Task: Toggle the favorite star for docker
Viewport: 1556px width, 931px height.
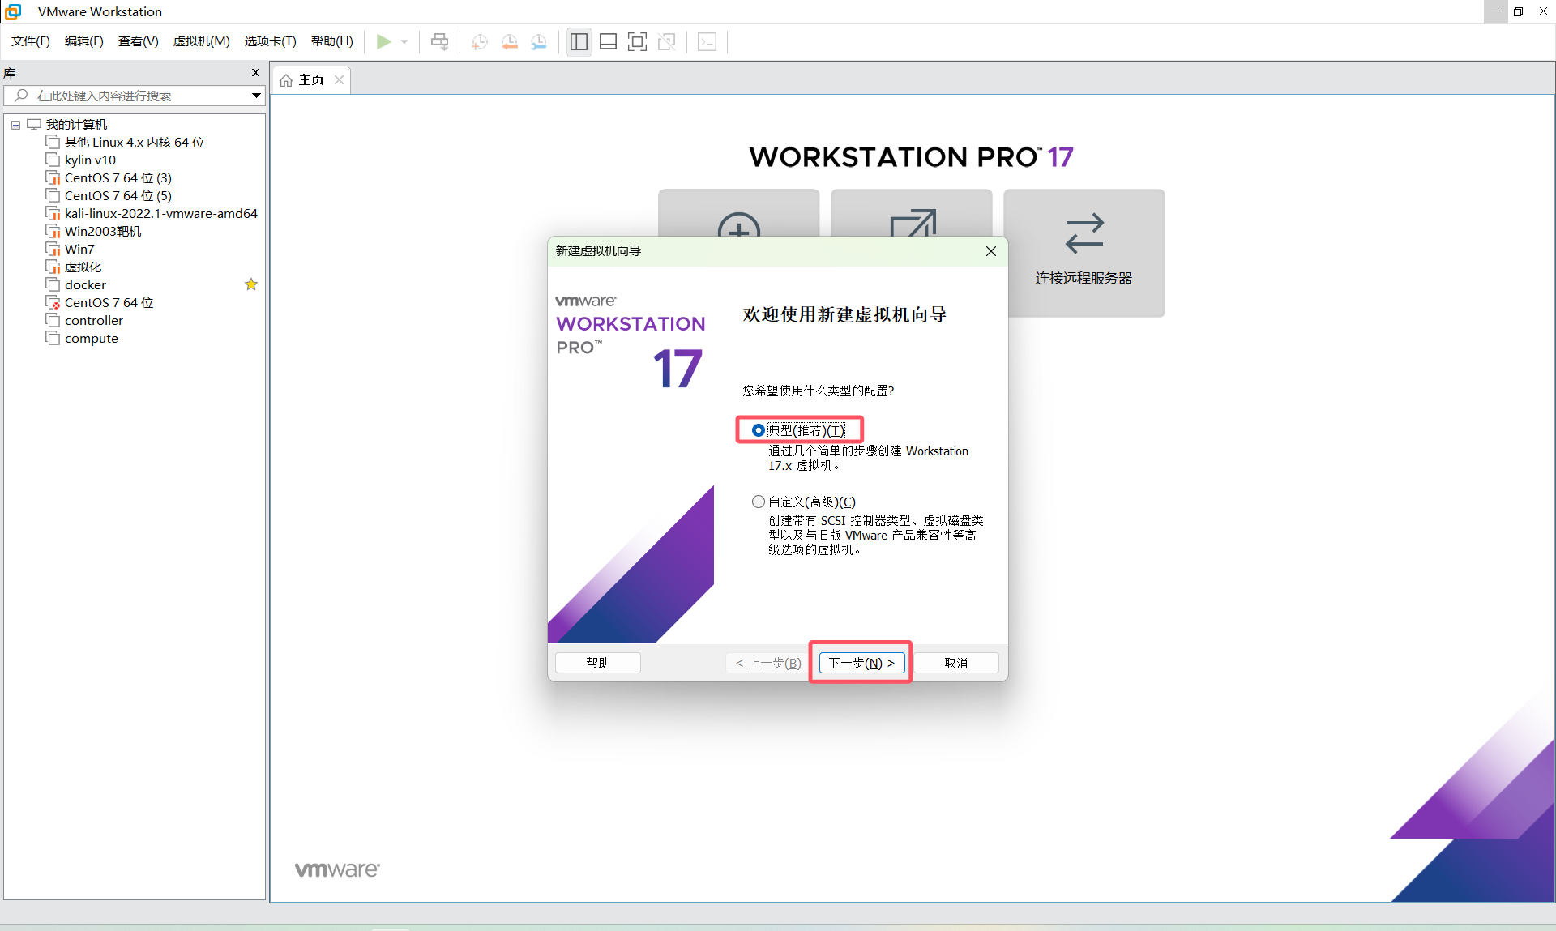Action: 251,284
